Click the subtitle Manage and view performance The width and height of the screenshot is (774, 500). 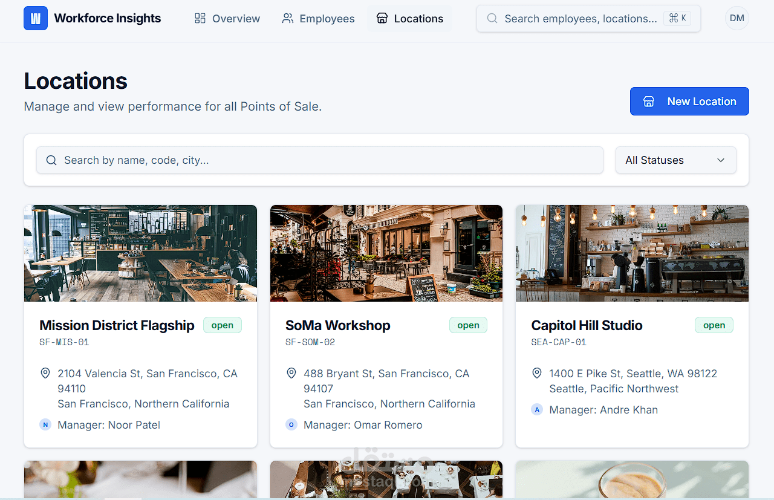click(x=173, y=106)
